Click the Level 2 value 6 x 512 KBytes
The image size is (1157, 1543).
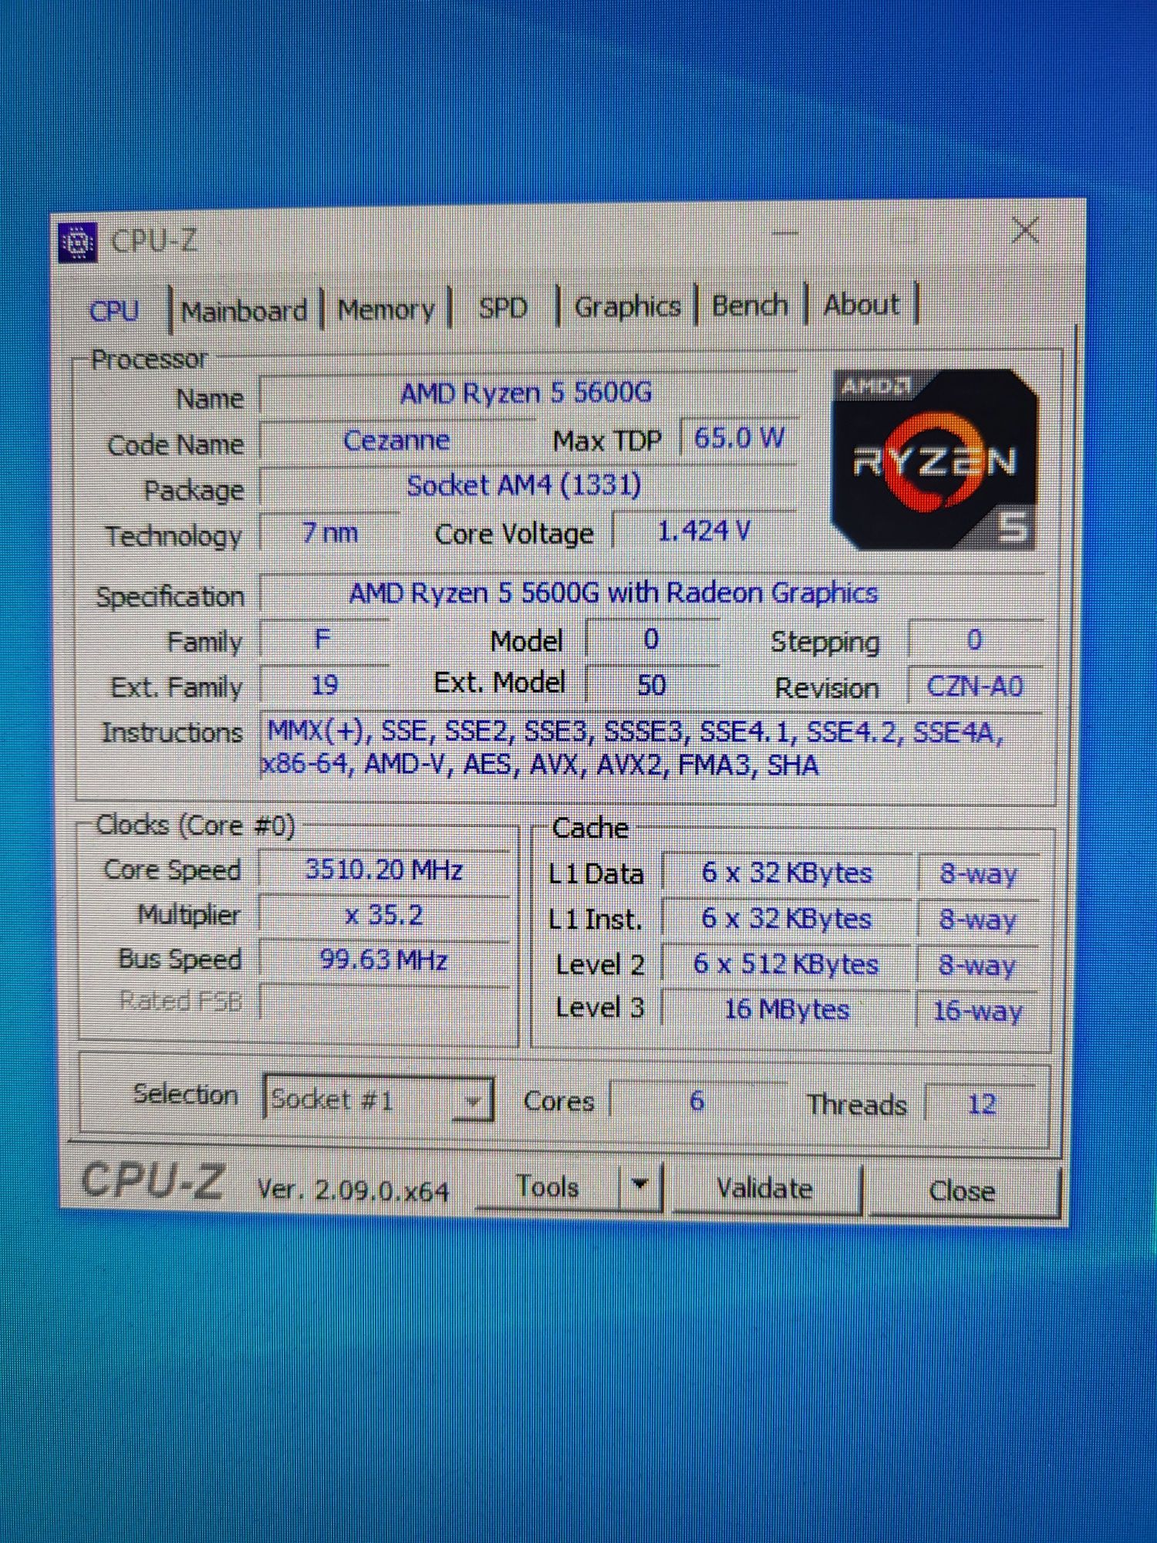click(x=787, y=964)
